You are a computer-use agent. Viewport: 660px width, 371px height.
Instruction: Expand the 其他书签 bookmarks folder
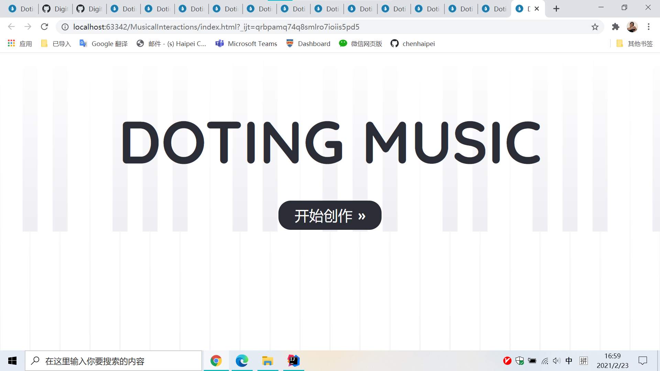tap(635, 44)
